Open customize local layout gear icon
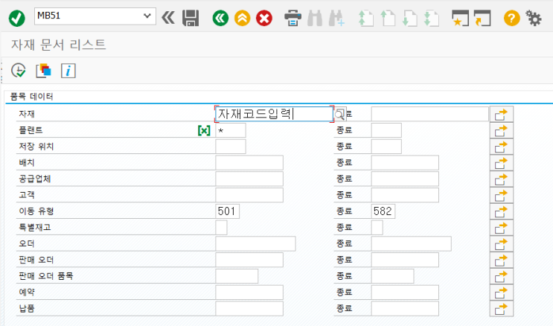The width and height of the screenshot is (553, 326). pyautogui.click(x=534, y=18)
